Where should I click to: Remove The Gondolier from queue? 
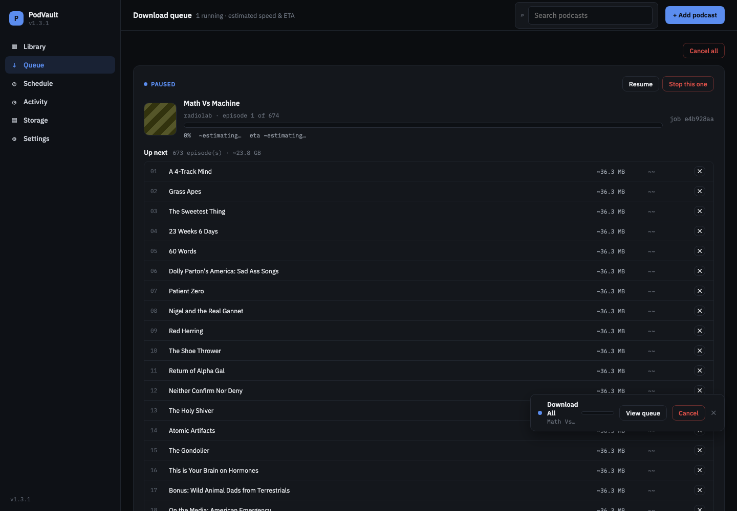click(700, 450)
